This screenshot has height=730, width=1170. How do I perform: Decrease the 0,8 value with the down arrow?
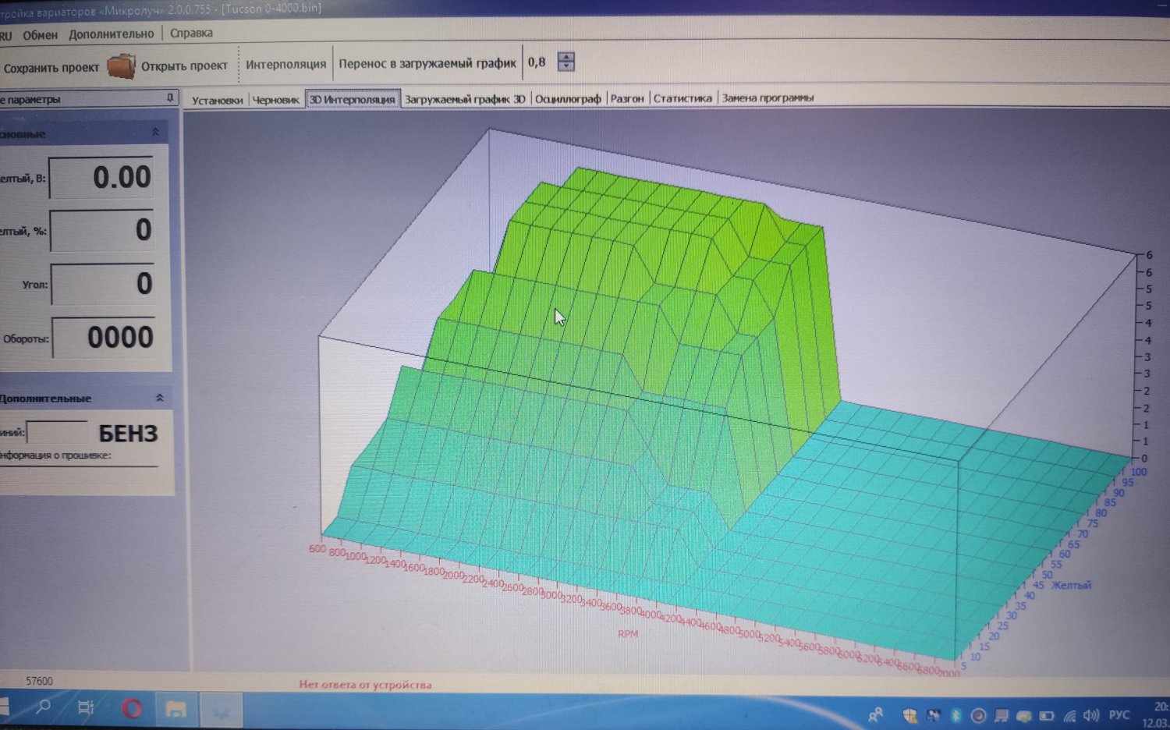pyautogui.click(x=565, y=67)
